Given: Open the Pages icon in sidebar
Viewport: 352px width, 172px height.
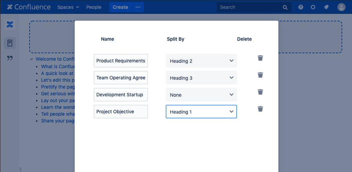Looking at the screenshot, I should [x=10, y=43].
